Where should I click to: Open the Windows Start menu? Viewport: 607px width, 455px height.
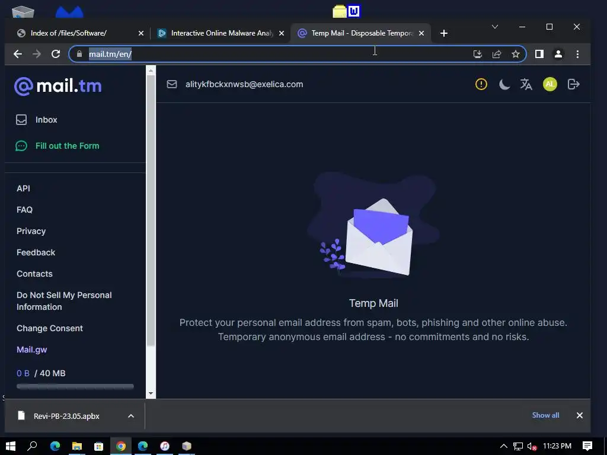pyautogui.click(x=11, y=446)
